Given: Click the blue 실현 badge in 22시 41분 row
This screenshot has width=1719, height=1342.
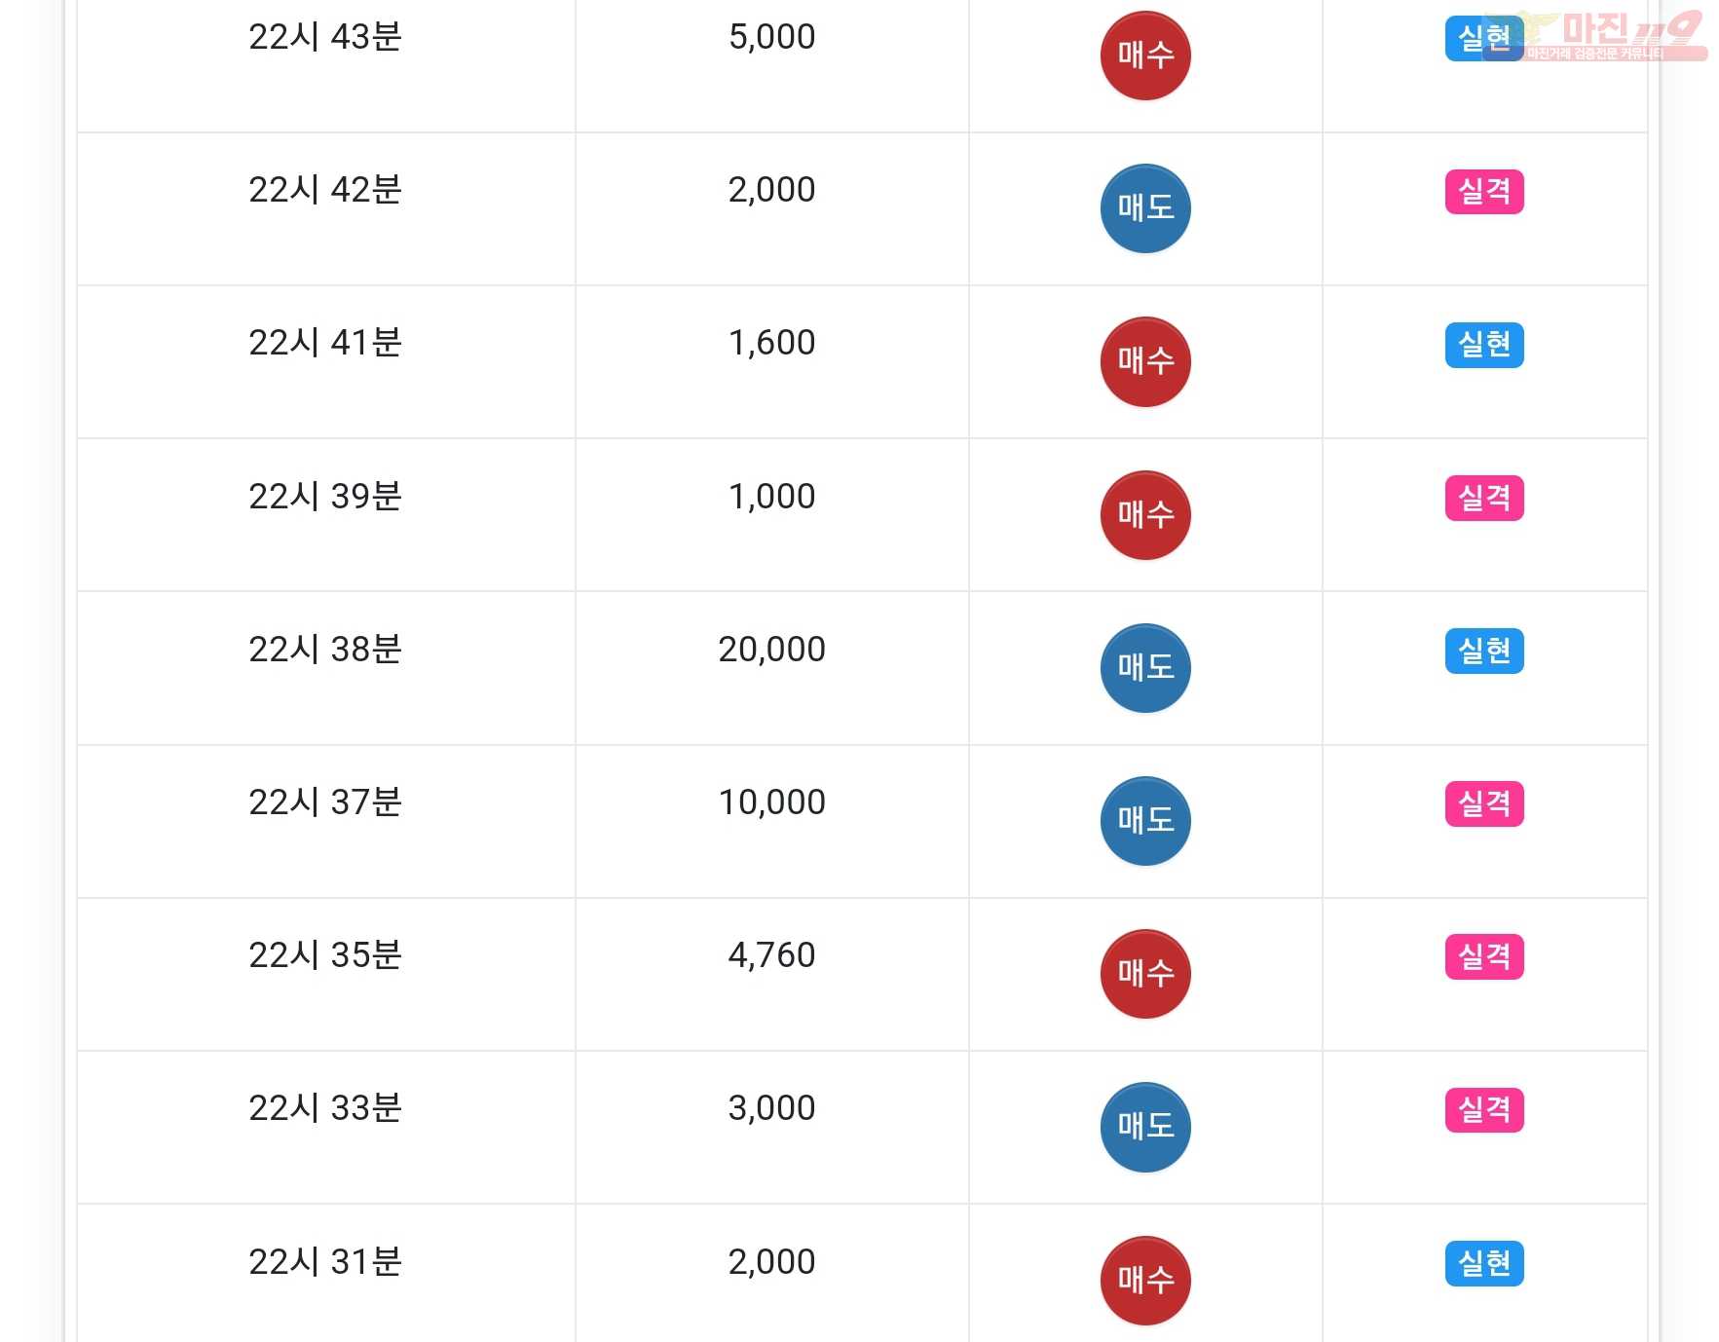Looking at the screenshot, I should (x=1484, y=345).
